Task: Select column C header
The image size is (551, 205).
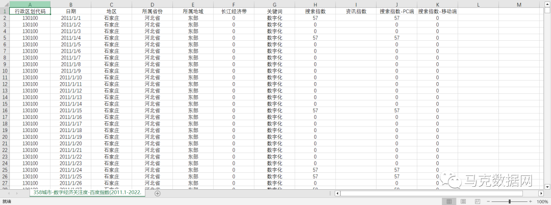Action: [111, 5]
